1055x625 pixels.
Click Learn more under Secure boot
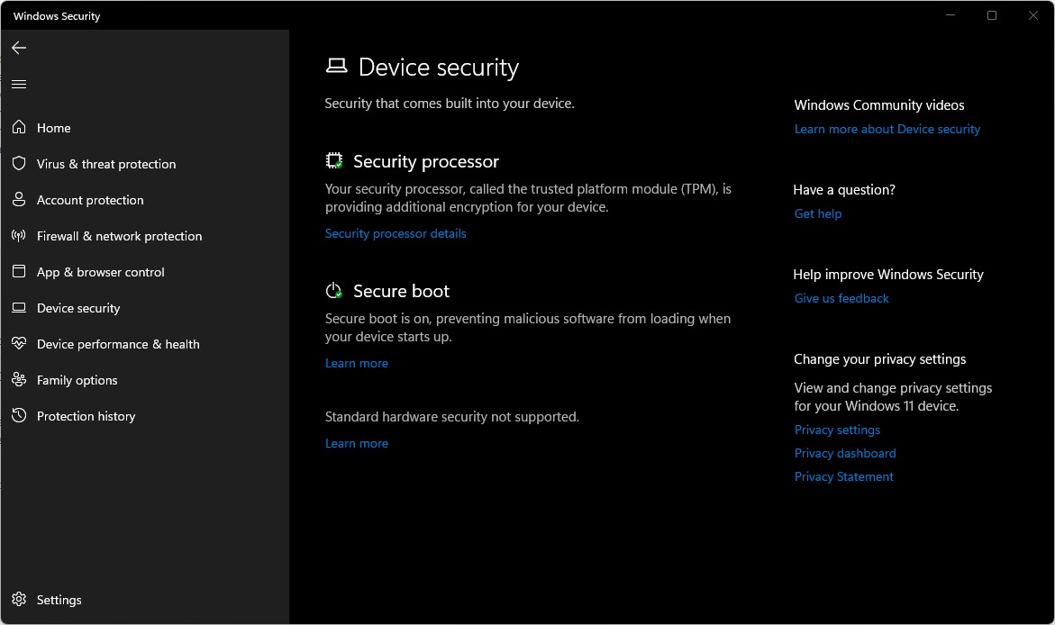click(x=357, y=363)
